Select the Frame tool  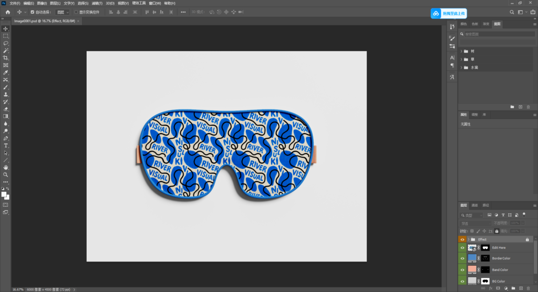[5, 65]
